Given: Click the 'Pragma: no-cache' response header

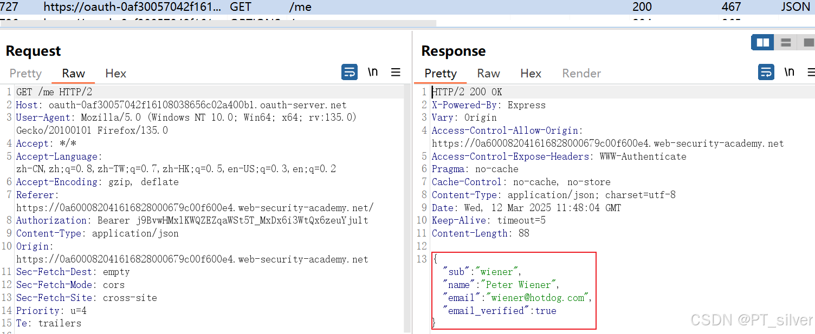Looking at the screenshot, I should pyautogui.click(x=475, y=169).
